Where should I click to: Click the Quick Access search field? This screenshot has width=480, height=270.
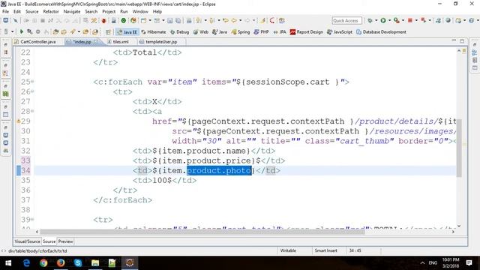(346, 20)
